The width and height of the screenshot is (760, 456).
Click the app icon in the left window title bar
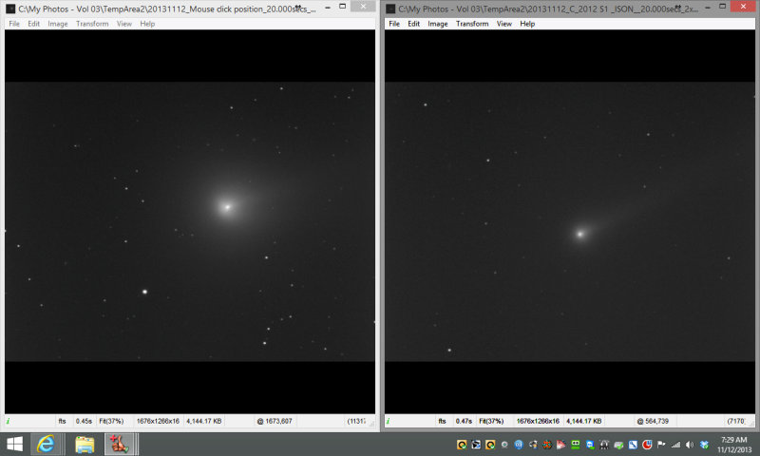pyautogui.click(x=10, y=9)
